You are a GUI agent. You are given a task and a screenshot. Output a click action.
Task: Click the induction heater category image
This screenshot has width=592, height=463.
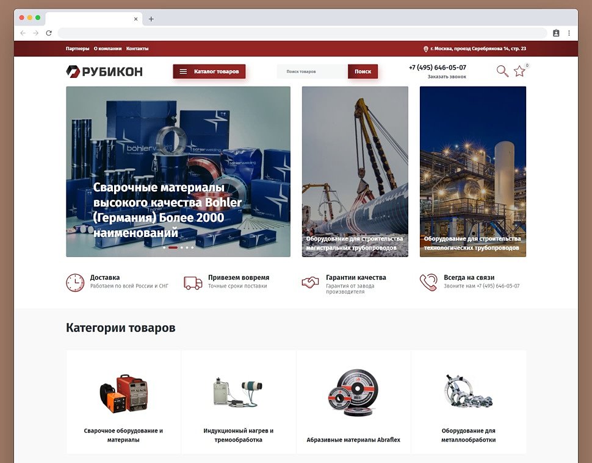click(238, 392)
